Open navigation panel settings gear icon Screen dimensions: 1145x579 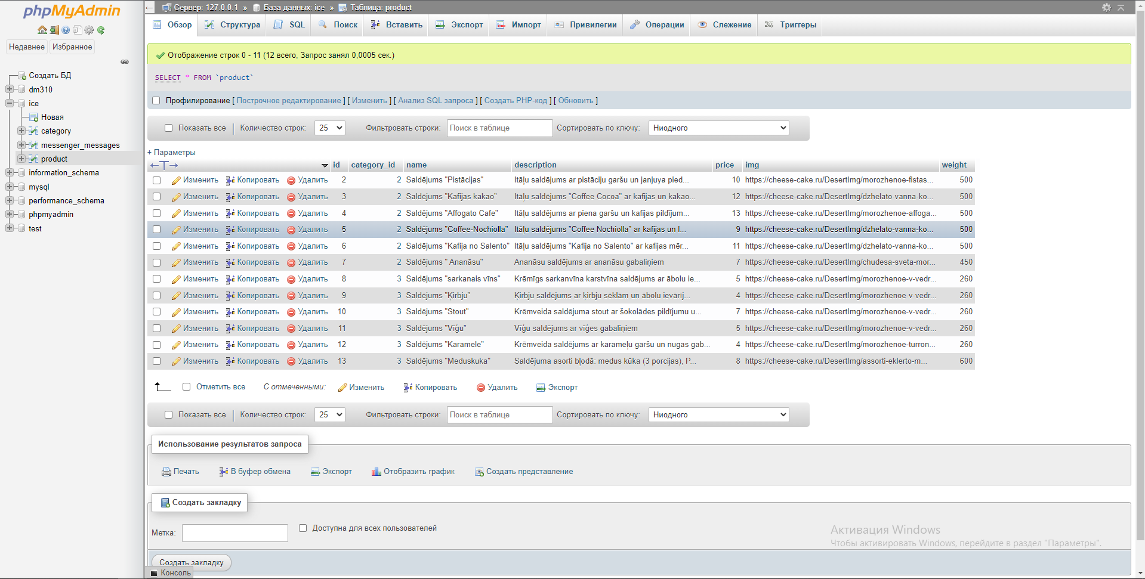[x=89, y=30]
